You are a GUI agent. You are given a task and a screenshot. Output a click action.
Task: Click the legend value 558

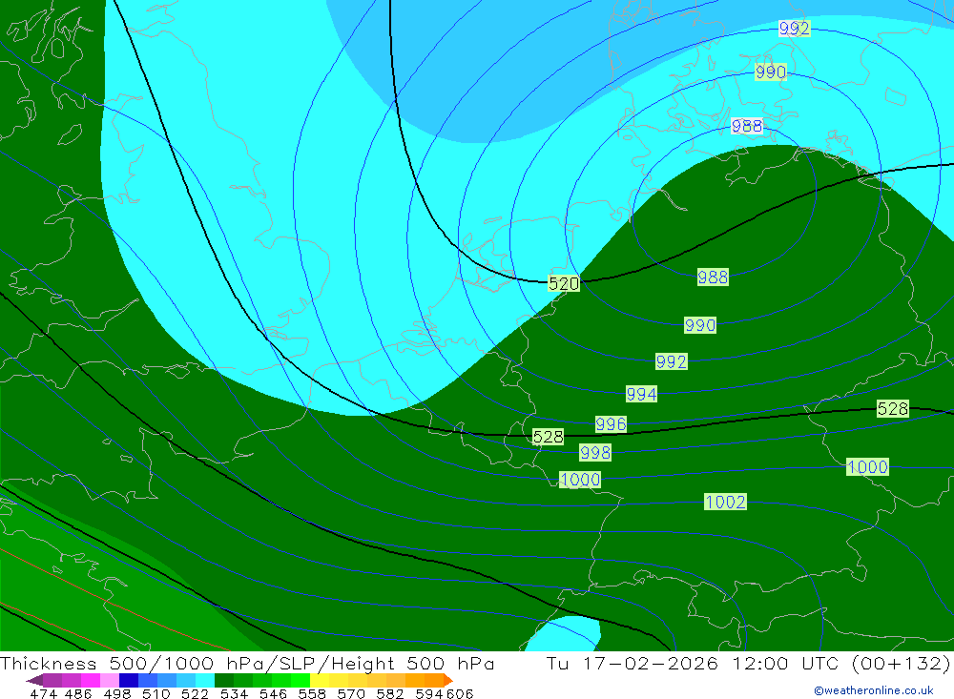(x=312, y=693)
